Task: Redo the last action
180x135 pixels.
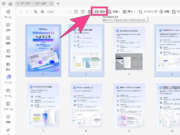Action: (28, 12)
